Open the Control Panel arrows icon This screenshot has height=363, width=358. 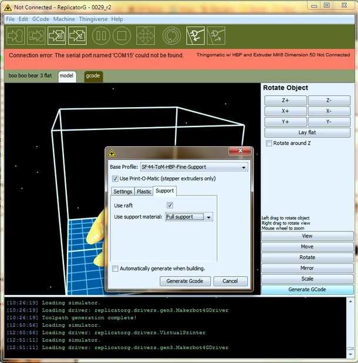pyautogui.click(x=146, y=36)
